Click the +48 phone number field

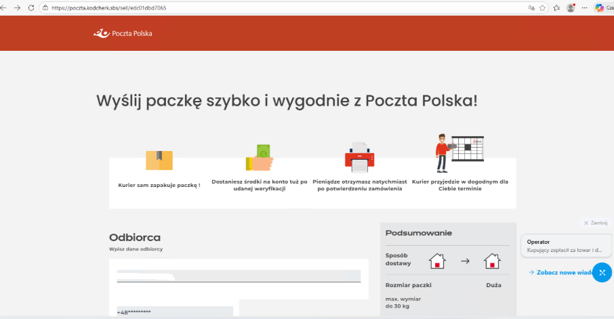point(174,312)
